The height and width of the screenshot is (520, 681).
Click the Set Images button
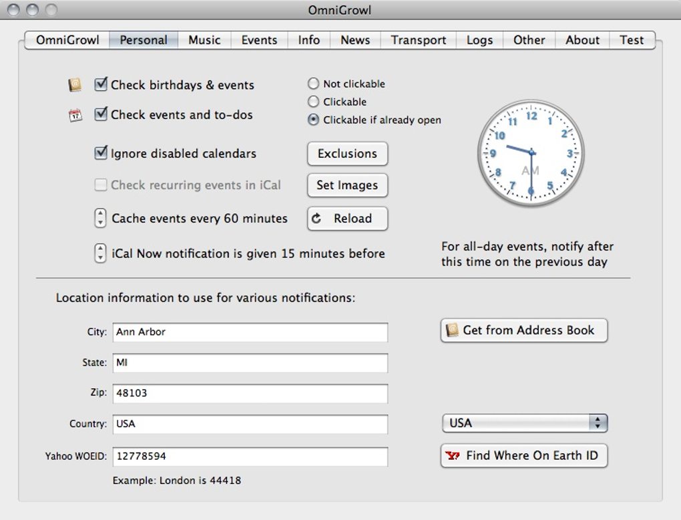(347, 185)
